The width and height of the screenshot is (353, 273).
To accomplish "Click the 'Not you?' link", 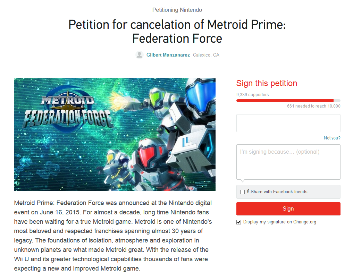I will point(332,138).
